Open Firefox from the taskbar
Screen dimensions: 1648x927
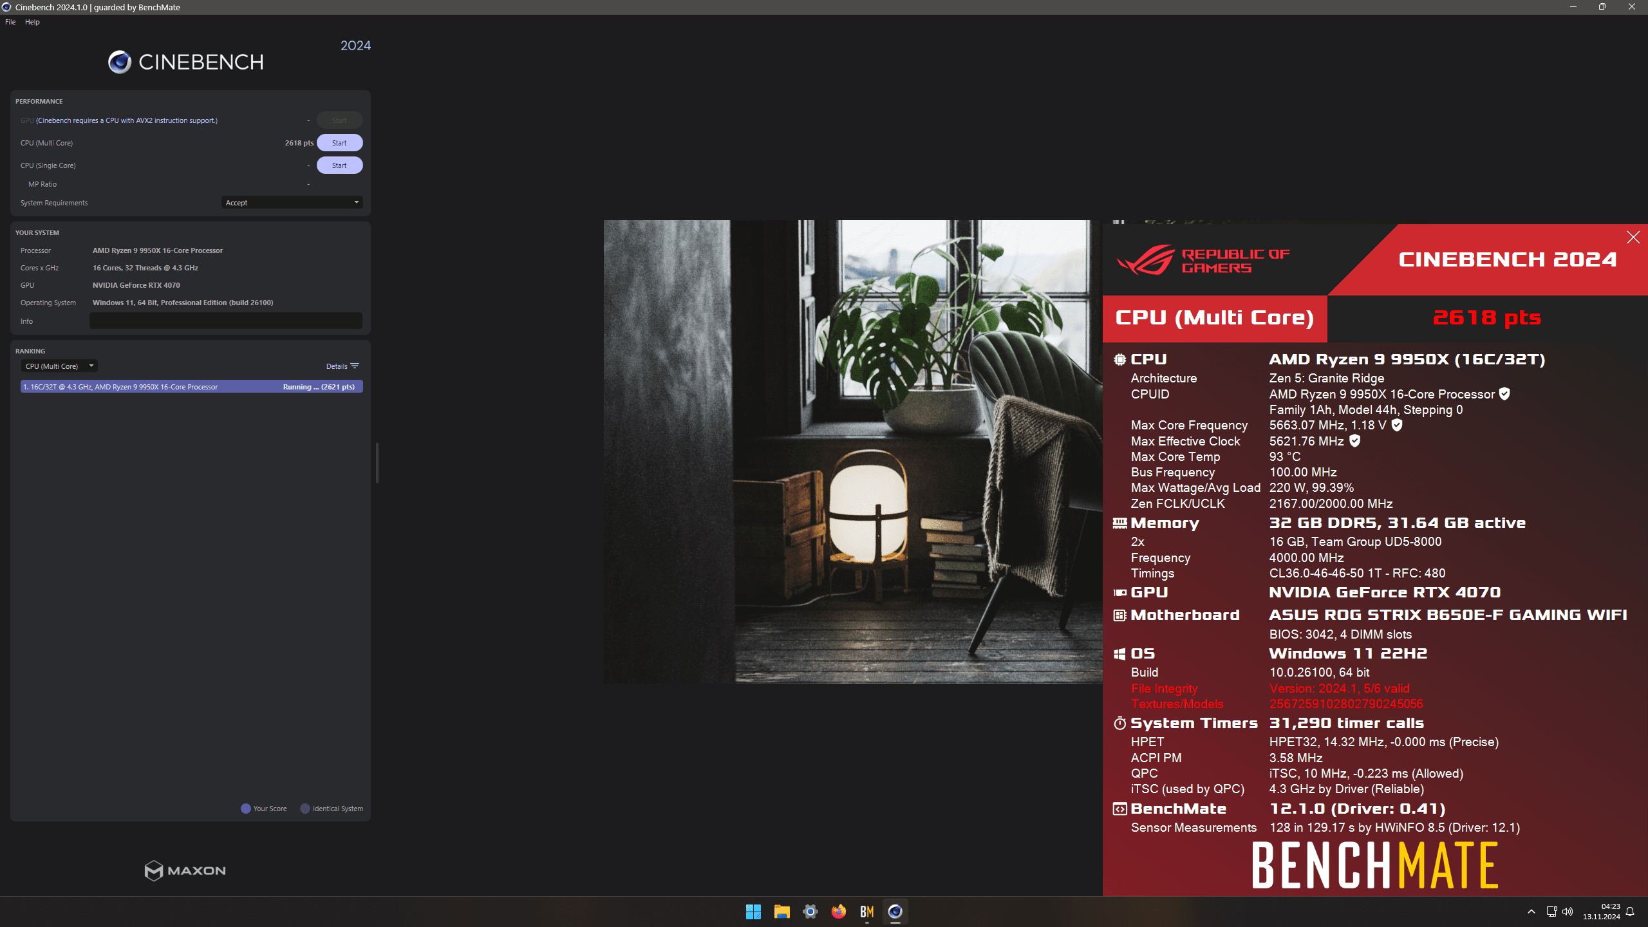coord(838,912)
